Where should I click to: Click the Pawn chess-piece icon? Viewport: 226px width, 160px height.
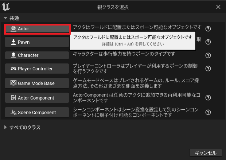(x=13, y=42)
